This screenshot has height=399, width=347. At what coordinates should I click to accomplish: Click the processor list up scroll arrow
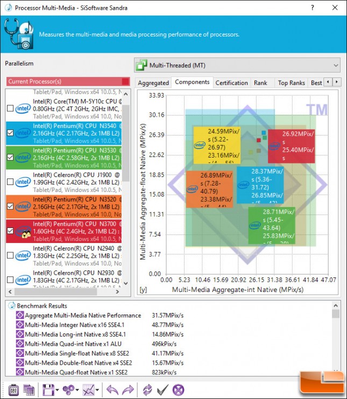point(126,95)
